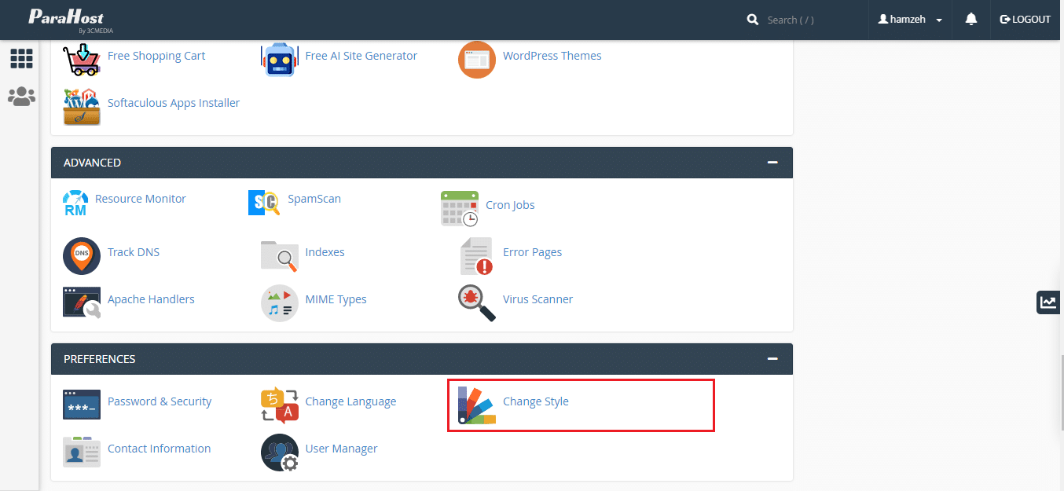Image resolution: width=1064 pixels, height=491 pixels.
Task: Open the users icon in left sidebar
Action: point(21,97)
